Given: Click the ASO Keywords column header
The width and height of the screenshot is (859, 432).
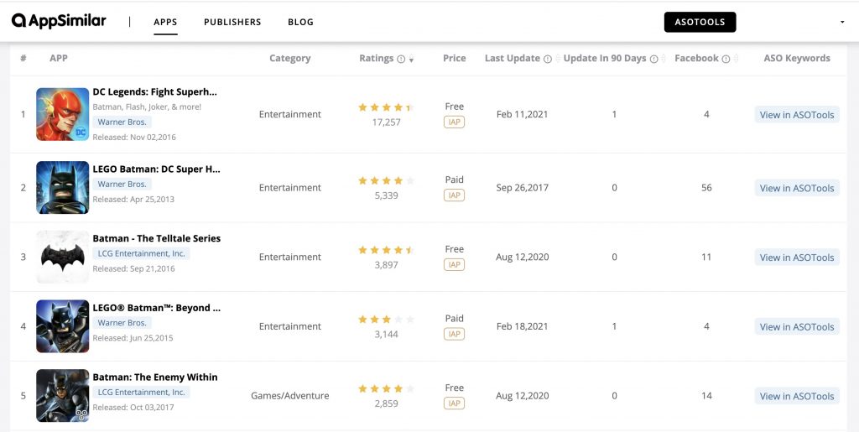Looking at the screenshot, I should coord(797,58).
